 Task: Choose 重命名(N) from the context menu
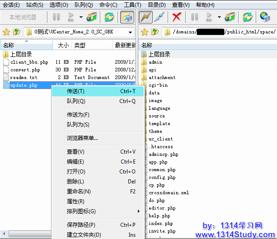pos(79,192)
